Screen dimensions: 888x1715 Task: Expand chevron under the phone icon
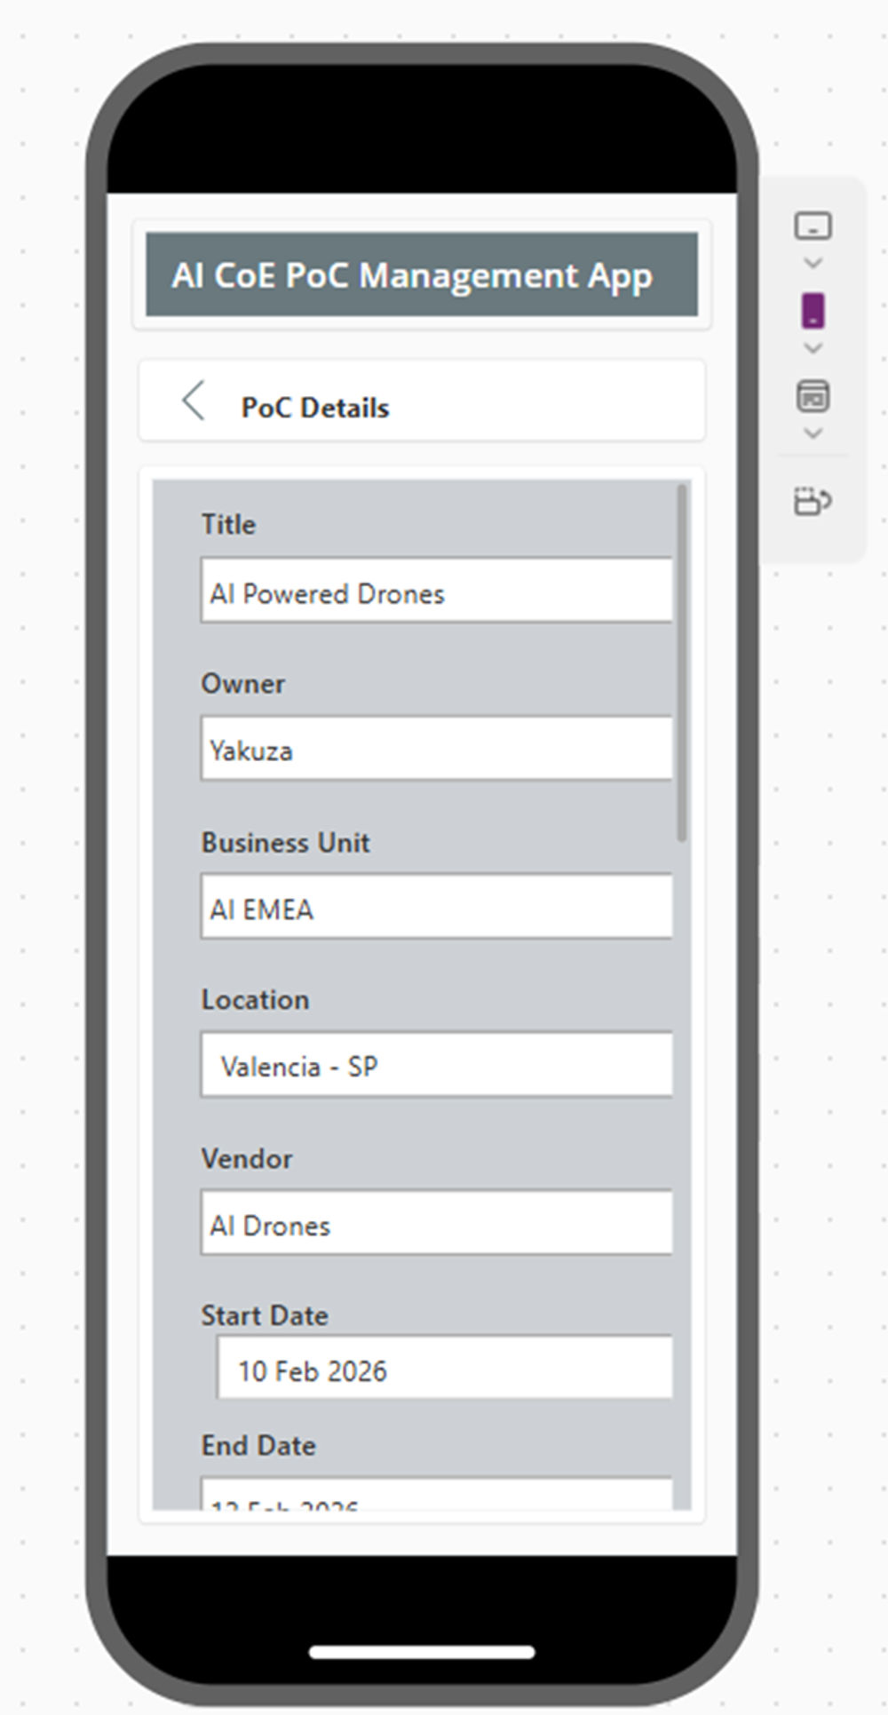pos(813,348)
